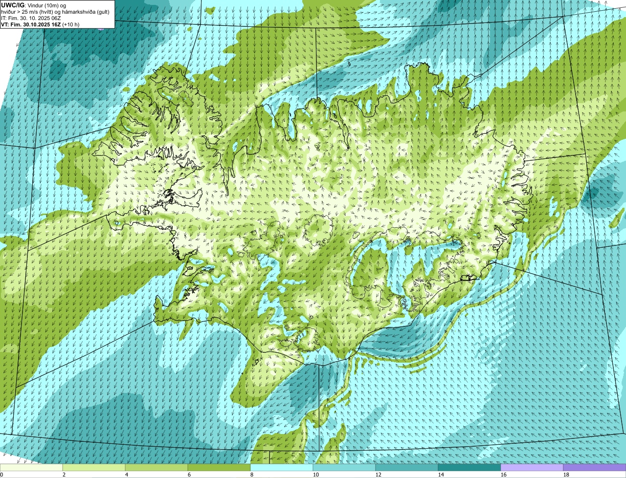Viewport: 626px width, 478px height.
Task: Click the "4" label on the color scale
Action: click(127, 475)
